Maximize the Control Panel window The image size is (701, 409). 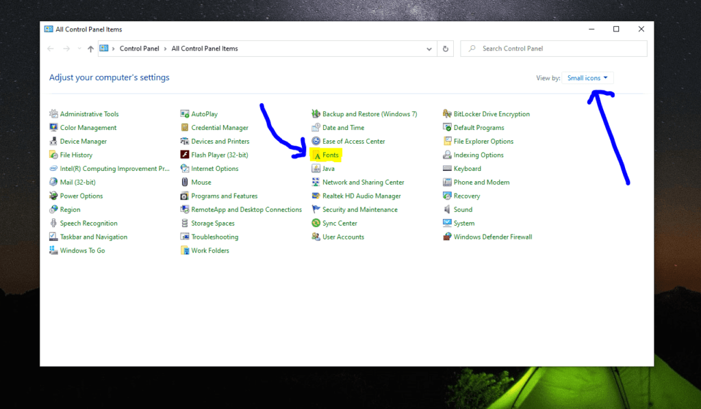(x=616, y=29)
